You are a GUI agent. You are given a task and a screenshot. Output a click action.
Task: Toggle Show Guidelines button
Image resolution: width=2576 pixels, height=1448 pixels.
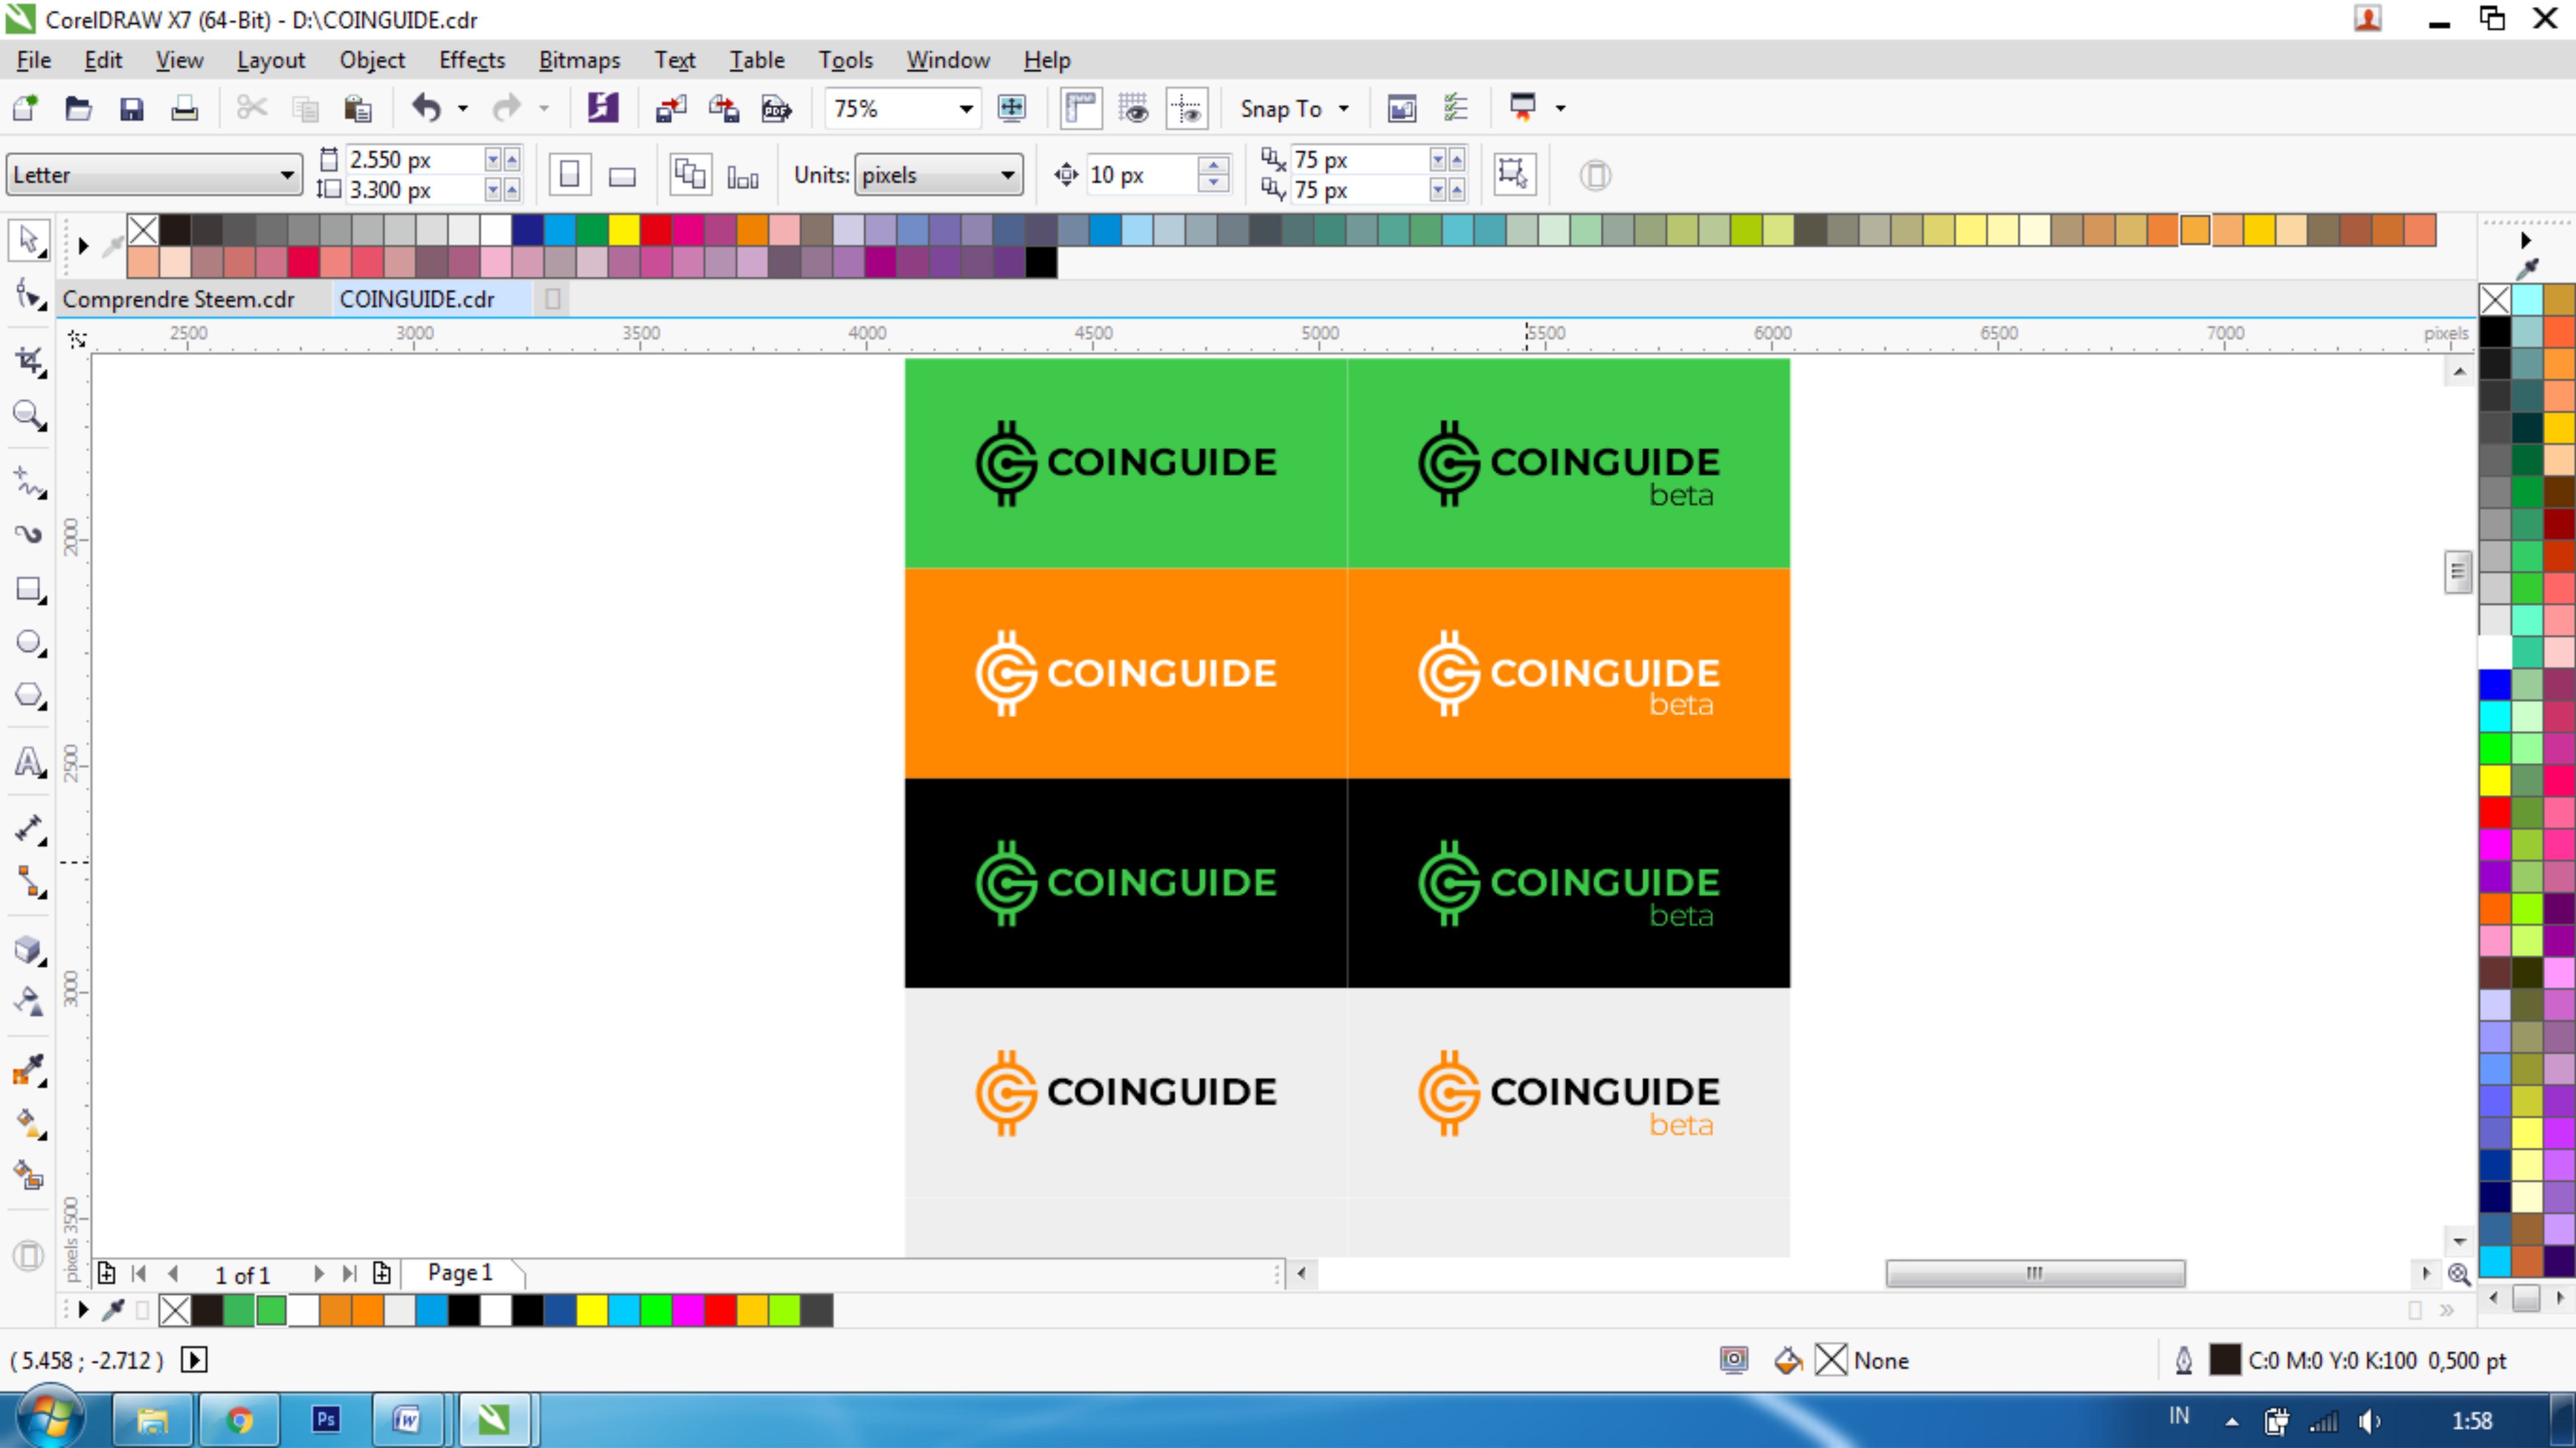coord(1187,108)
